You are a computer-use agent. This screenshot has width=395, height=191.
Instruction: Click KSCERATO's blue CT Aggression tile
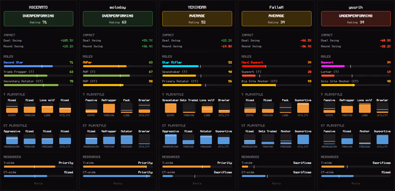(x=12, y=140)
